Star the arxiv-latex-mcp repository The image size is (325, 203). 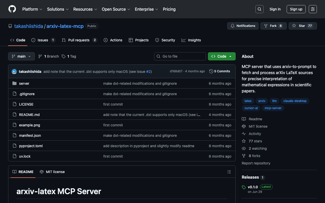point(302,26)
